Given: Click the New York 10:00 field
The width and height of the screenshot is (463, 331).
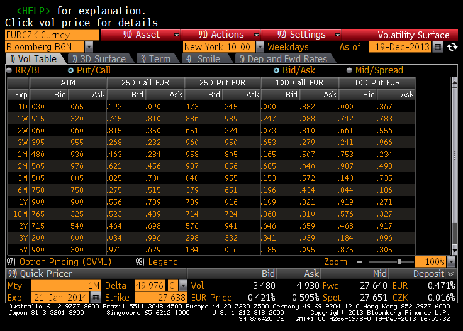Looking at the screenshot, I should [x=219, y=47].
